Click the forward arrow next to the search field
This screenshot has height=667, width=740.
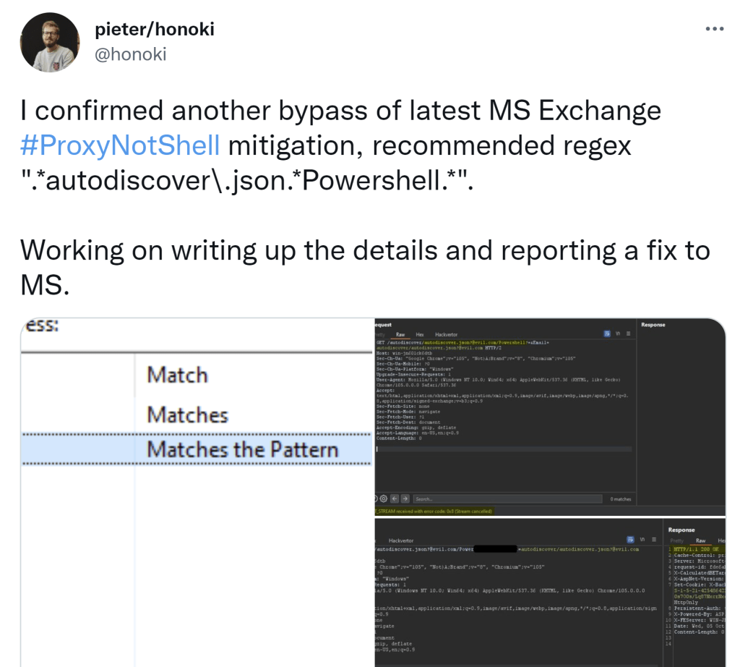click(x=405, y=499)
